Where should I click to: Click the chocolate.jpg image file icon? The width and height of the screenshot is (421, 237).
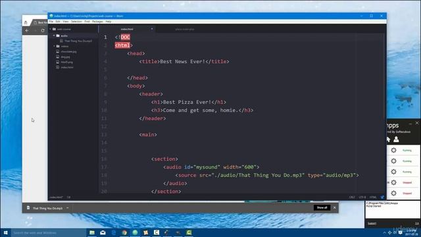(x=57, y=51)
